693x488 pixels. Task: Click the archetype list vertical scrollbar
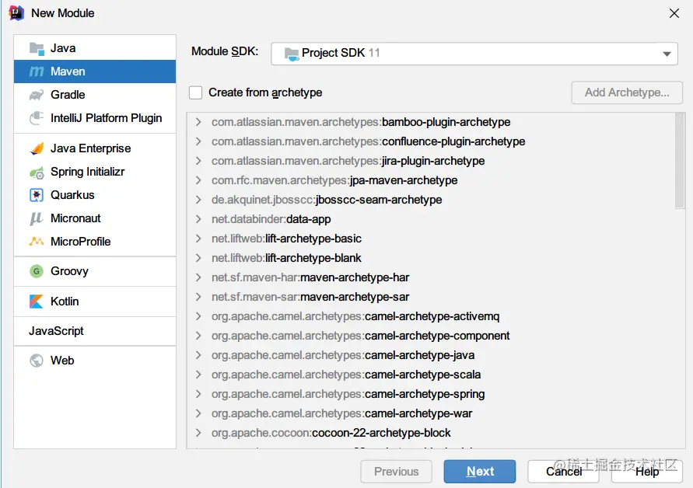(680, 161)
